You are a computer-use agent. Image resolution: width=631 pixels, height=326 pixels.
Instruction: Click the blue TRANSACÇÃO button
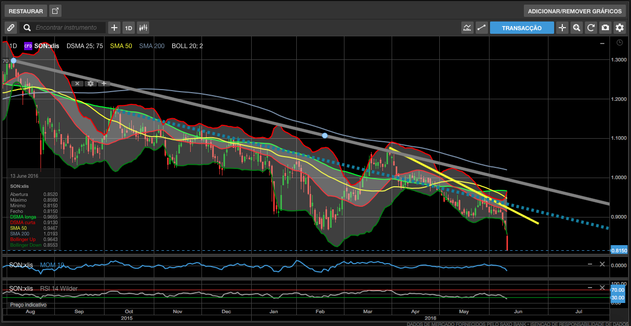(522, 28)
